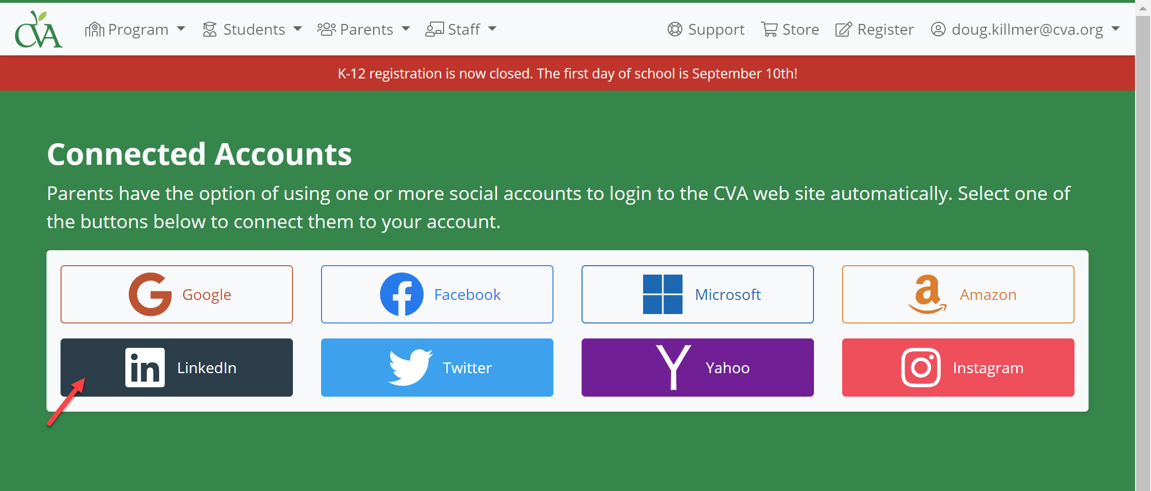Open the doug.killmer@cva.org account menu
Image resolution: width=1151 pixels, height=491 pixels.
1025,29
